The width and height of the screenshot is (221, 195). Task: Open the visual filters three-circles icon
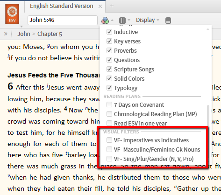coord(105,21)
